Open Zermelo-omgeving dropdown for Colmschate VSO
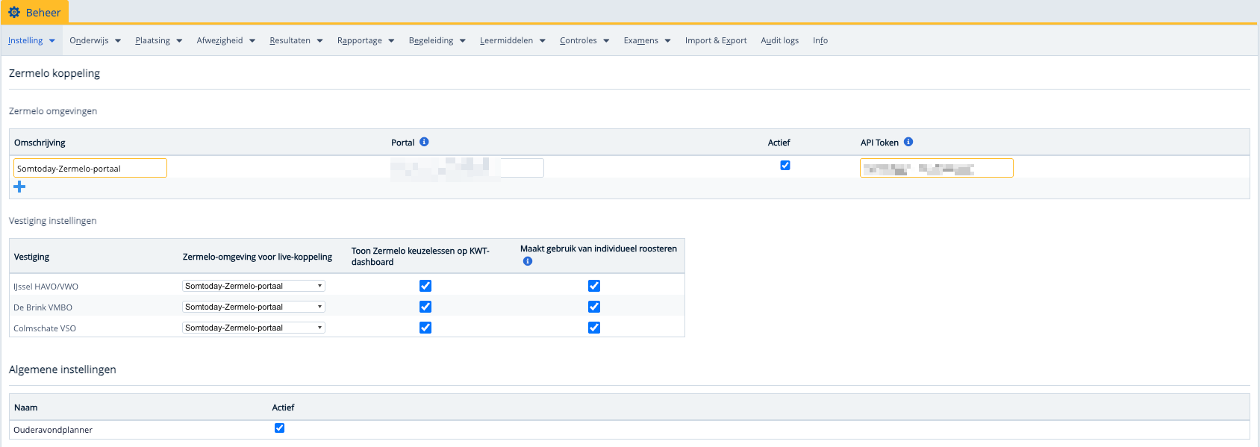This screenshot has width=1260, height=447. point(254,328)
